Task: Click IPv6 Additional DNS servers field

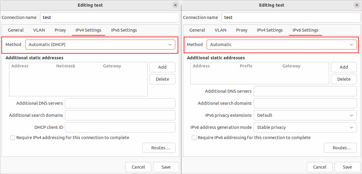Action: tap(305, 91)
